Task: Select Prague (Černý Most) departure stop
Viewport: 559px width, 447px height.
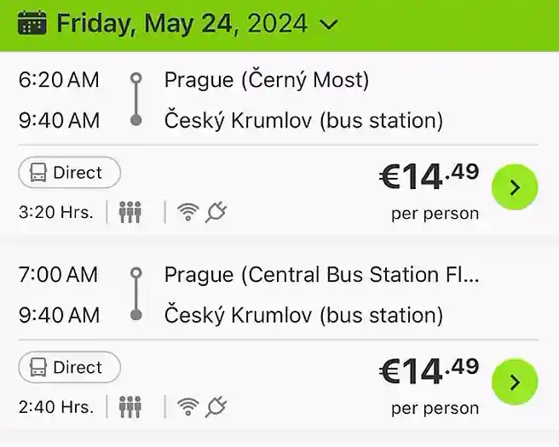Action: click(267, 80)
